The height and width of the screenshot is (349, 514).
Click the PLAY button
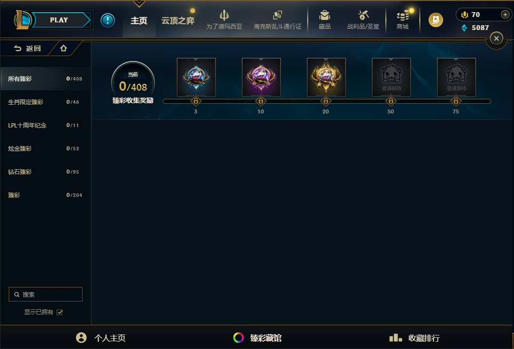[x=59, y=20]
